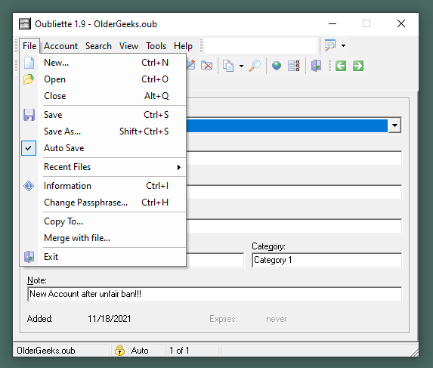Click the Category input field
Screen dimensions: 433x368
click(x=327, y=260)
